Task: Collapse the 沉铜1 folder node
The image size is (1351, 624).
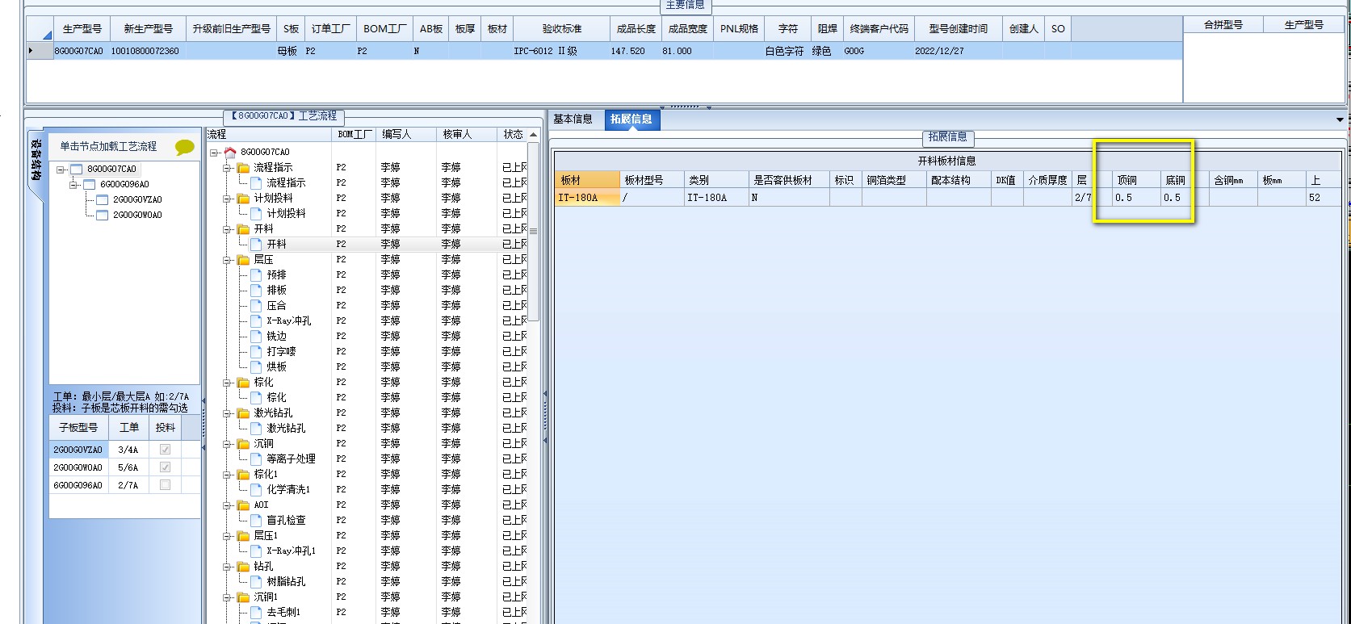Action: point(228,597)
